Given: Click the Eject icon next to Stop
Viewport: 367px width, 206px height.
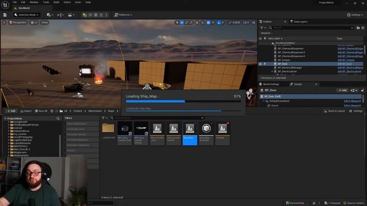Looking at the screenshot, I should (x=101, y=15).
